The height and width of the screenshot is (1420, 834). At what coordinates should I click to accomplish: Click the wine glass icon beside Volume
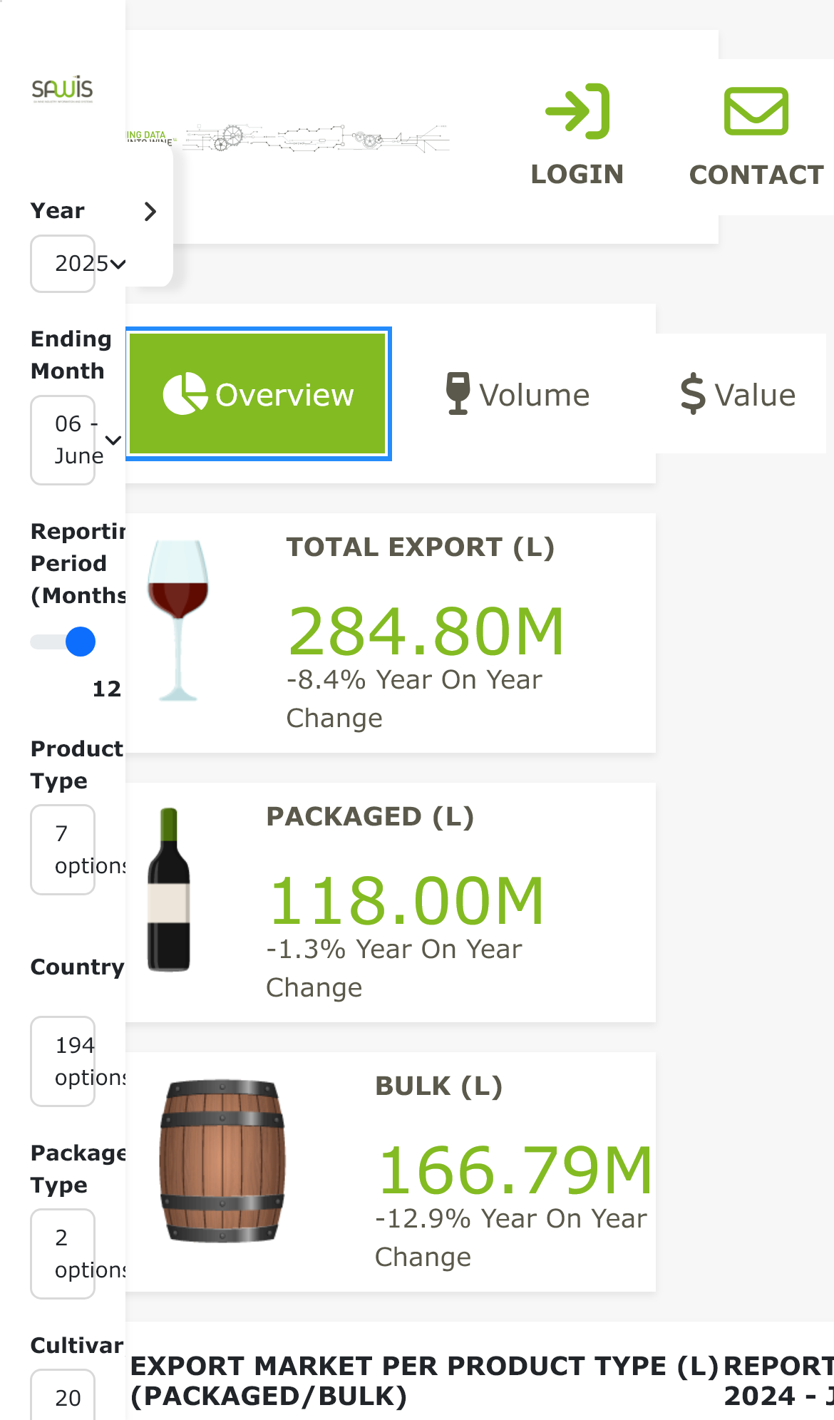tap(458, 393)
